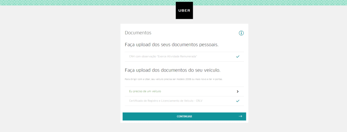Screen dimensions: 347x132
Task: Select CNH com observação Exerce Atividade Remunerada
Action: click(x=184, y=57)
